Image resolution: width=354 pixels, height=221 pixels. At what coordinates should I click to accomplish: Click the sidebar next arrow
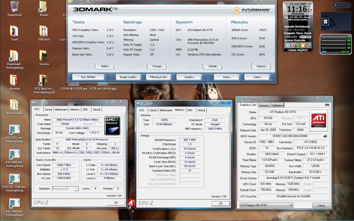(348, 5)
